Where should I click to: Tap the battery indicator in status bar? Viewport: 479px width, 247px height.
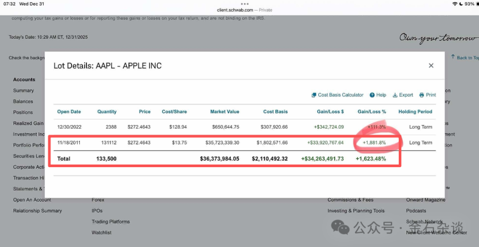coord(470,4)
